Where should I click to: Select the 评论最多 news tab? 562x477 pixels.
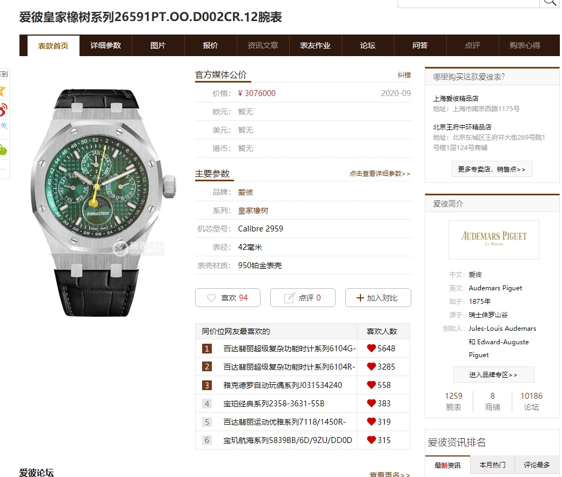click(x=537, y=465)
